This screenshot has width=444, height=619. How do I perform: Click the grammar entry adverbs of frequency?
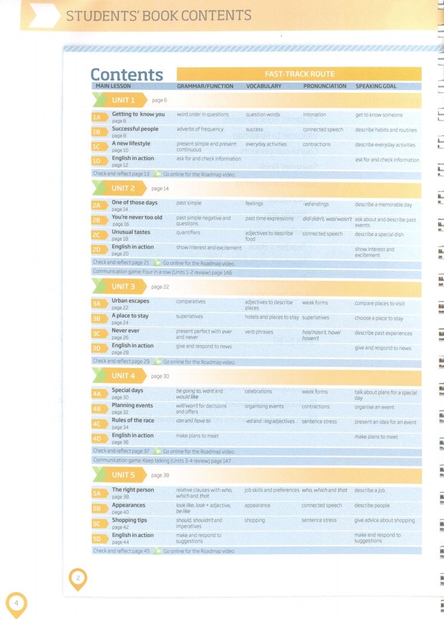pos(200,130)
